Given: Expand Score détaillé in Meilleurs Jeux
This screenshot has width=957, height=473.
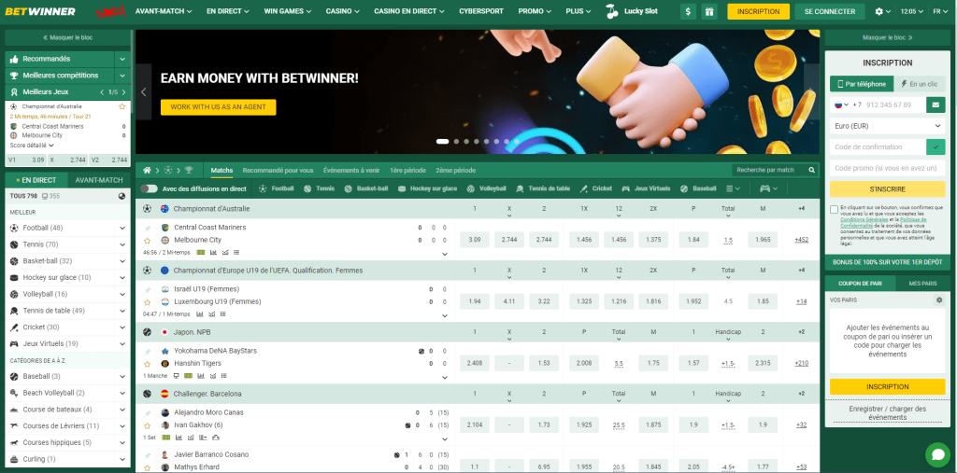Looking at the screenshot, I should pyautogui.click(x=32, y=146).
